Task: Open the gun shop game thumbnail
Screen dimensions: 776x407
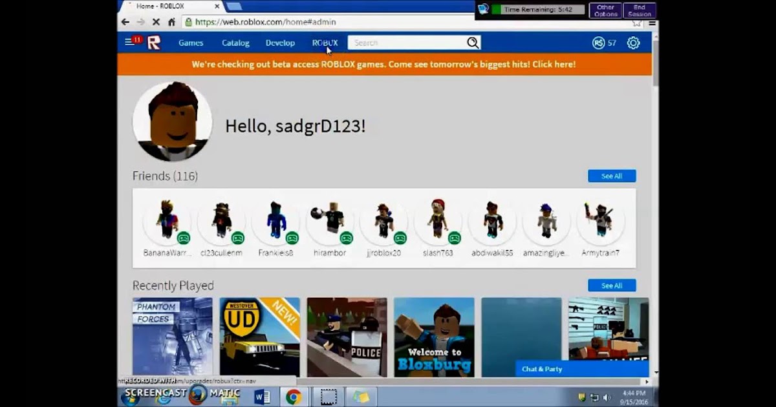Action: [x=609, y=329]
